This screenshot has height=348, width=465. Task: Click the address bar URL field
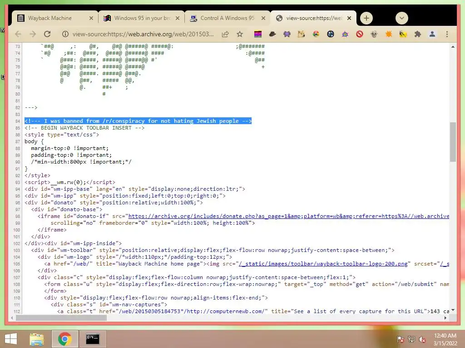click(x=143, y=34)
